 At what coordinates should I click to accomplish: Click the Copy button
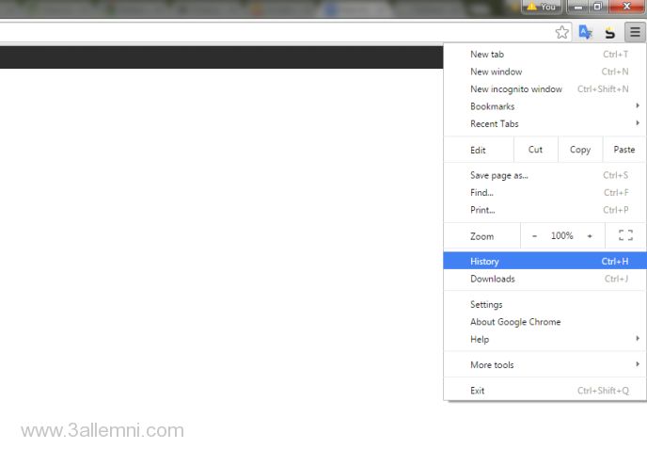pos(580,150)
